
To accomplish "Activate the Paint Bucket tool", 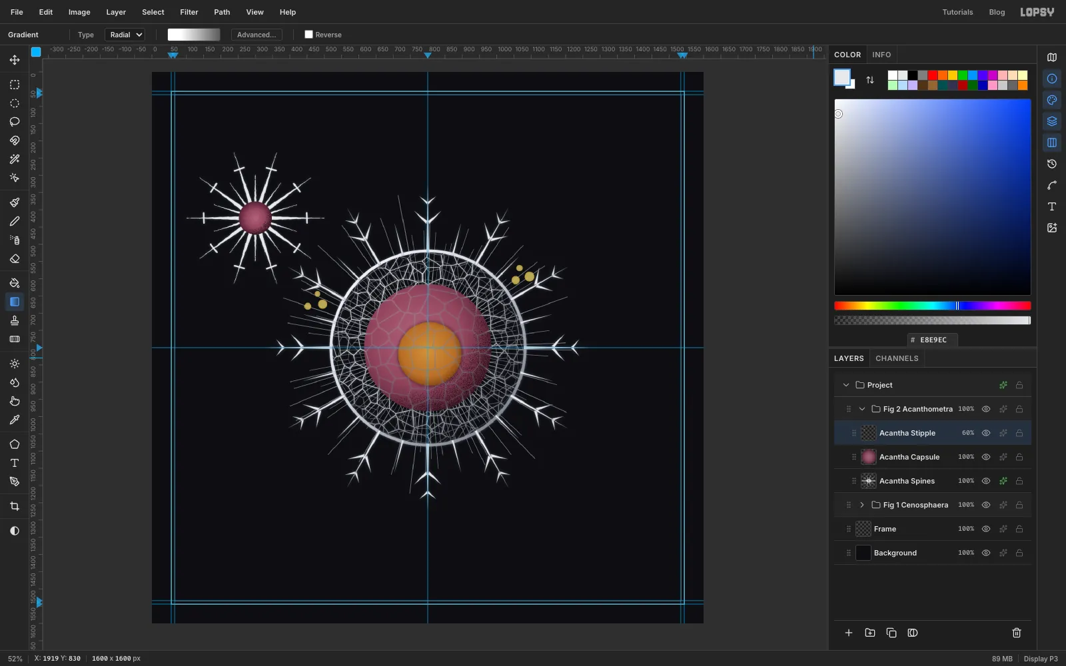I will (15, 283).
